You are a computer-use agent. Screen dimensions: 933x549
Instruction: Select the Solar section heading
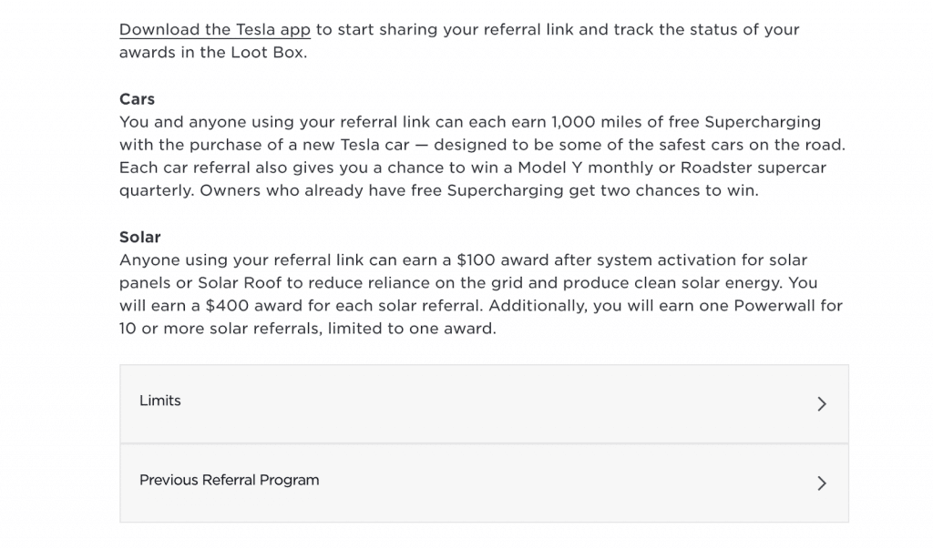[x=139, y=237]
